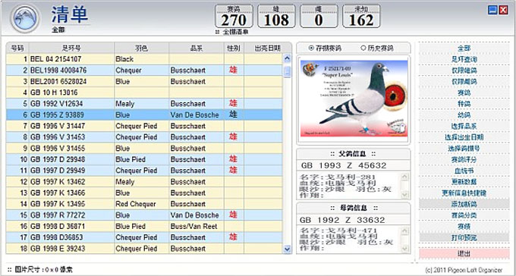Screen dimensions: 516x276
Task: Click the 打印预览 button
Action: click(464, 237)
